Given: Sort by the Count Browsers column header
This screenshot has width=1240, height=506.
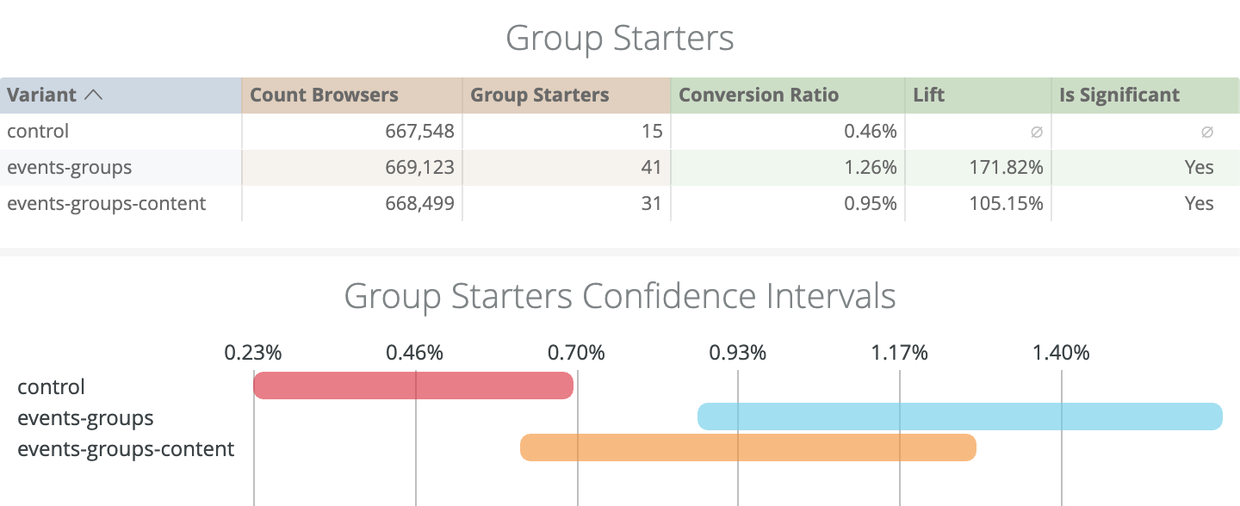Looking at the screenshot, I should pyautogui.click(x=324, y=96).
